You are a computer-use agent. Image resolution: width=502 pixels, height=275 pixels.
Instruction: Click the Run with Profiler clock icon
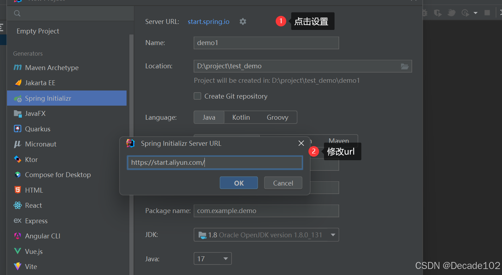point(465,13)
